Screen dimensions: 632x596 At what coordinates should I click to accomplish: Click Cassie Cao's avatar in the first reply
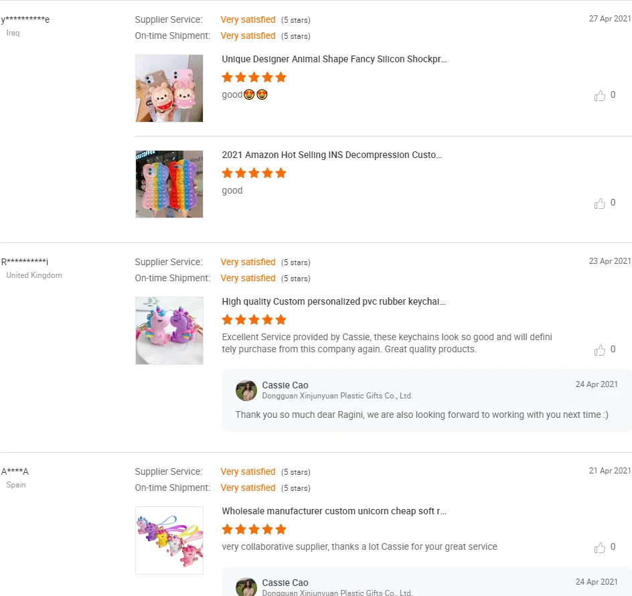coord(246,390)
